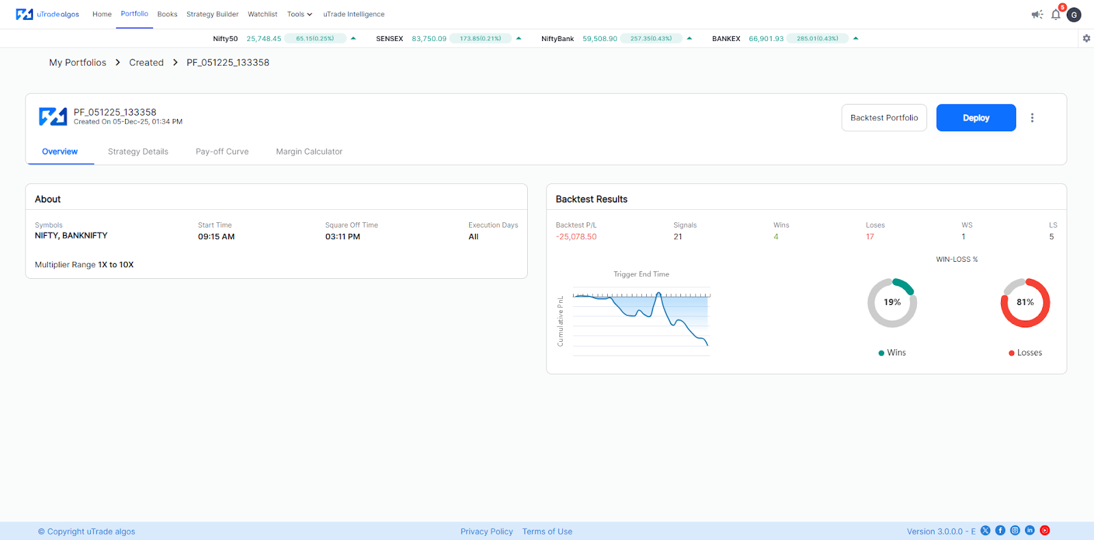
Task: Switch to the Margin Calculator tab
Action: click(x=309, y=152)
